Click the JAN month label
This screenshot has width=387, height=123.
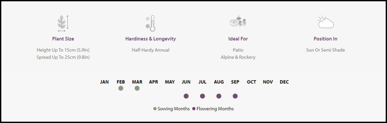pos(104,82)
